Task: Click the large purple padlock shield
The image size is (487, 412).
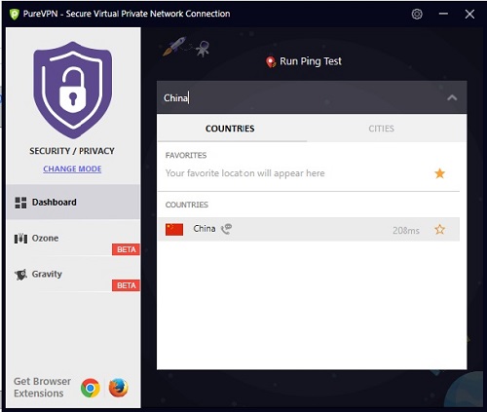Action: coord(72,90)
